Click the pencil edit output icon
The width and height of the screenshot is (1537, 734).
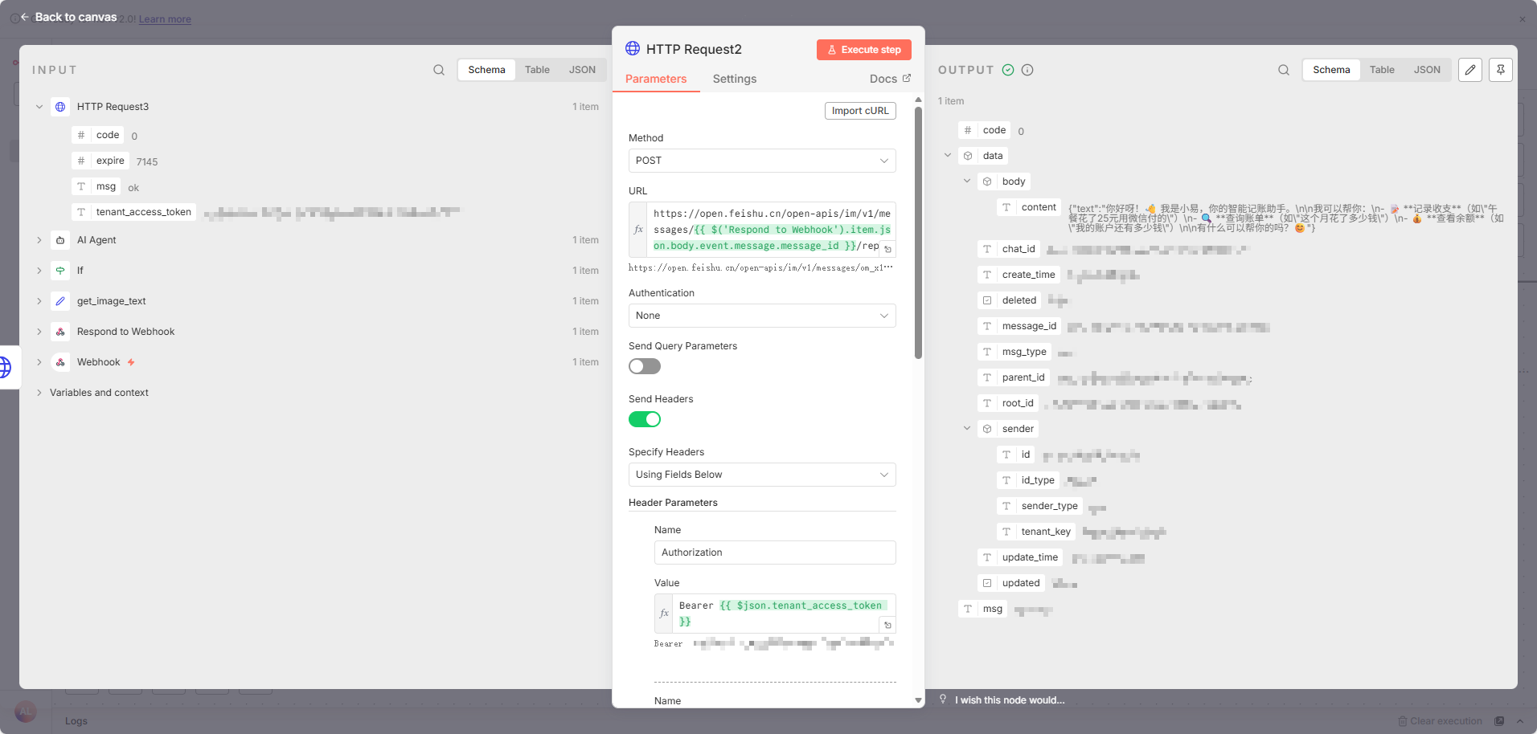tap(1470, 70)
